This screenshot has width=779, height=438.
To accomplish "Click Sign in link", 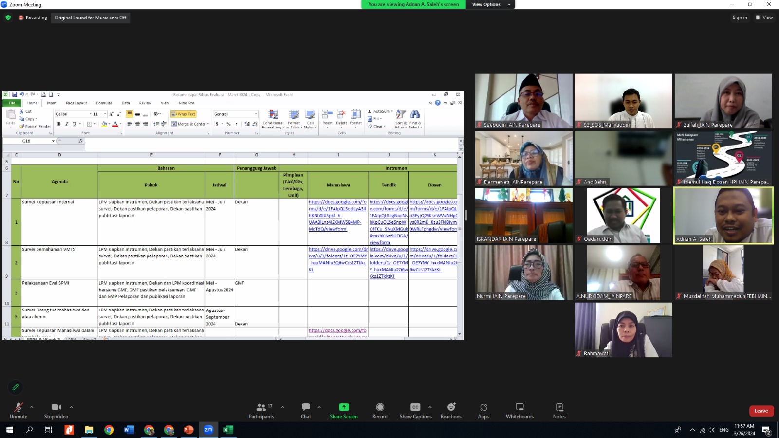I will click(740, 18).
